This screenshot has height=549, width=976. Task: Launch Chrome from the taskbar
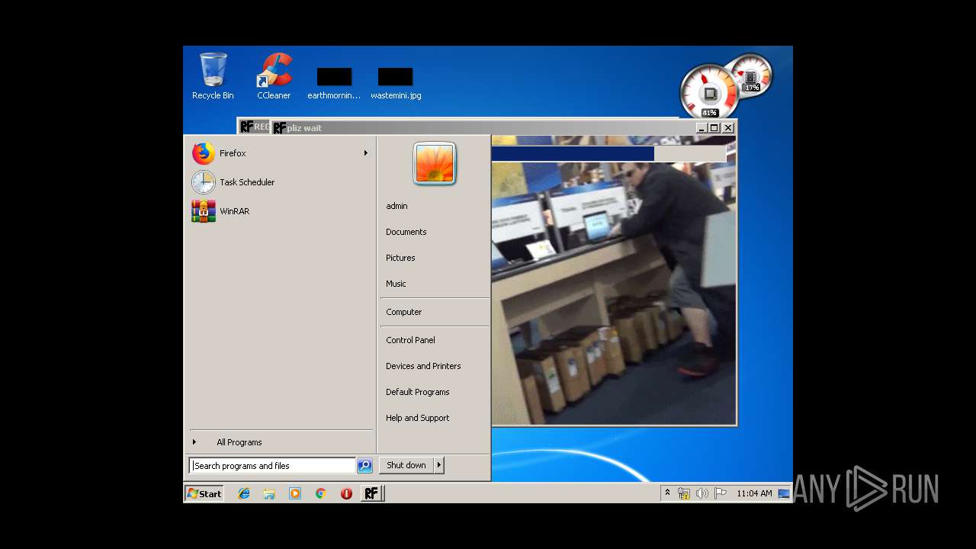pos(320,493)
